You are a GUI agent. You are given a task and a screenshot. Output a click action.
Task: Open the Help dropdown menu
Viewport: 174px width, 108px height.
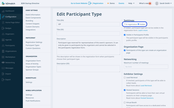click(x=131, y=3)
